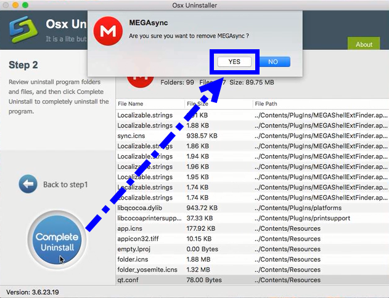
Task: Cancel removal with the NO button
Action: coord(272,62)
